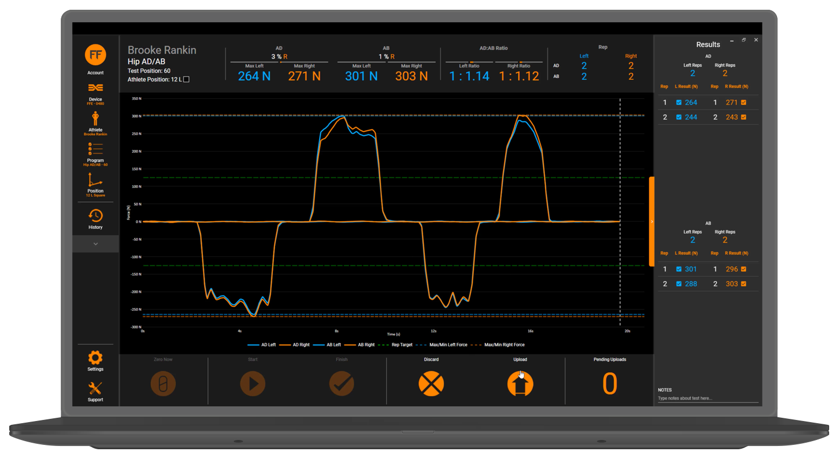
Task: Click the AB Max Left value 301 N
Action: (361, 76)
